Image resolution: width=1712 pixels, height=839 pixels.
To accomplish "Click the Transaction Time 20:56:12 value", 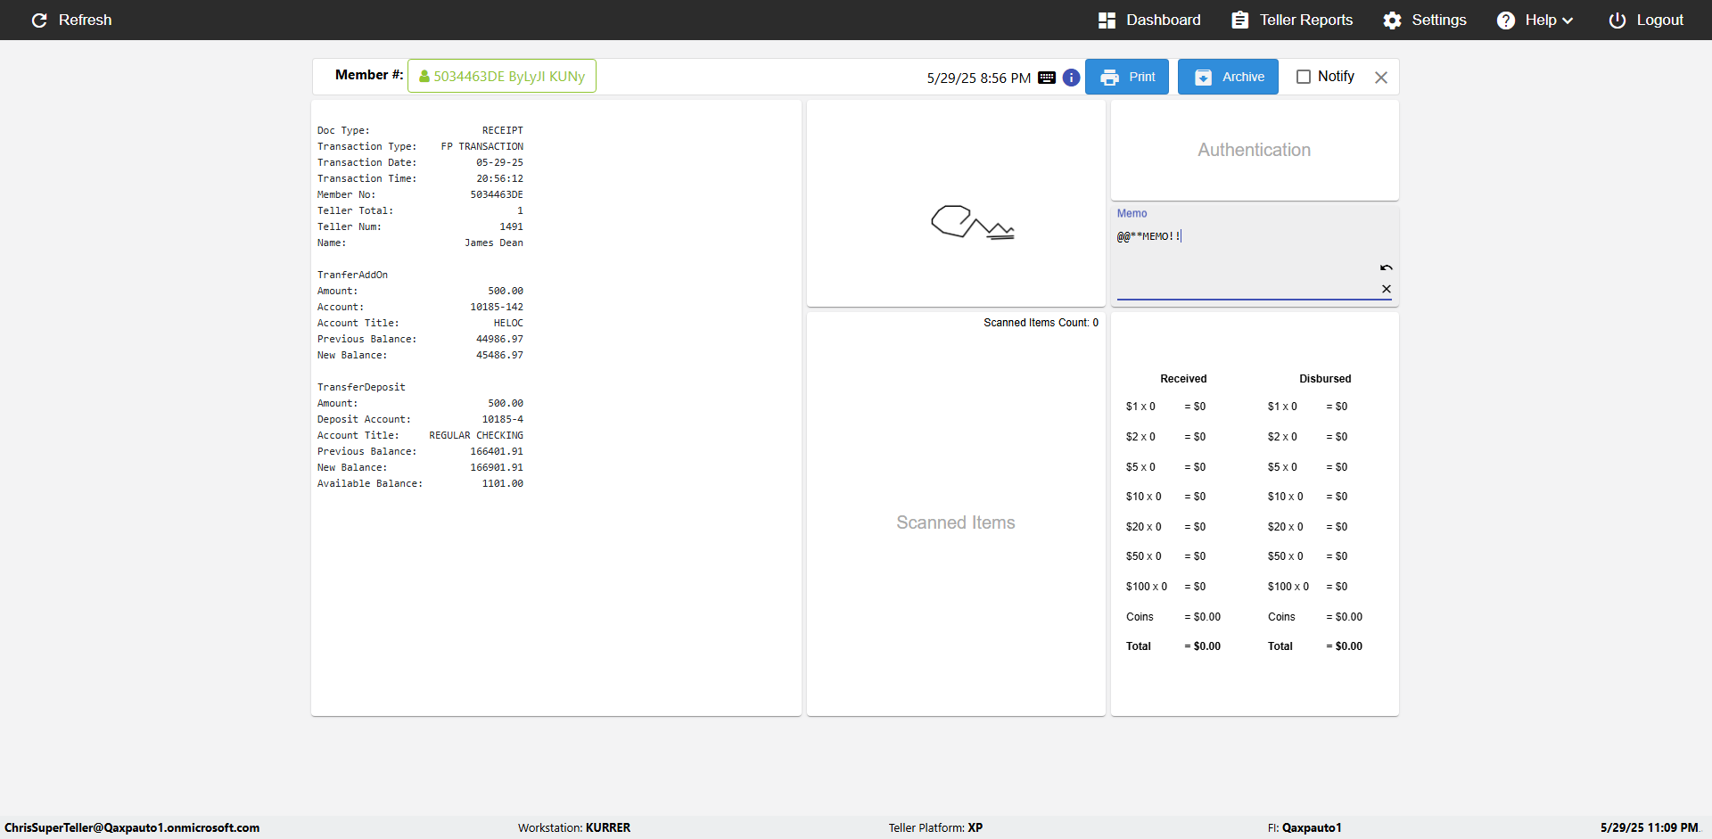I will point(499,178).
